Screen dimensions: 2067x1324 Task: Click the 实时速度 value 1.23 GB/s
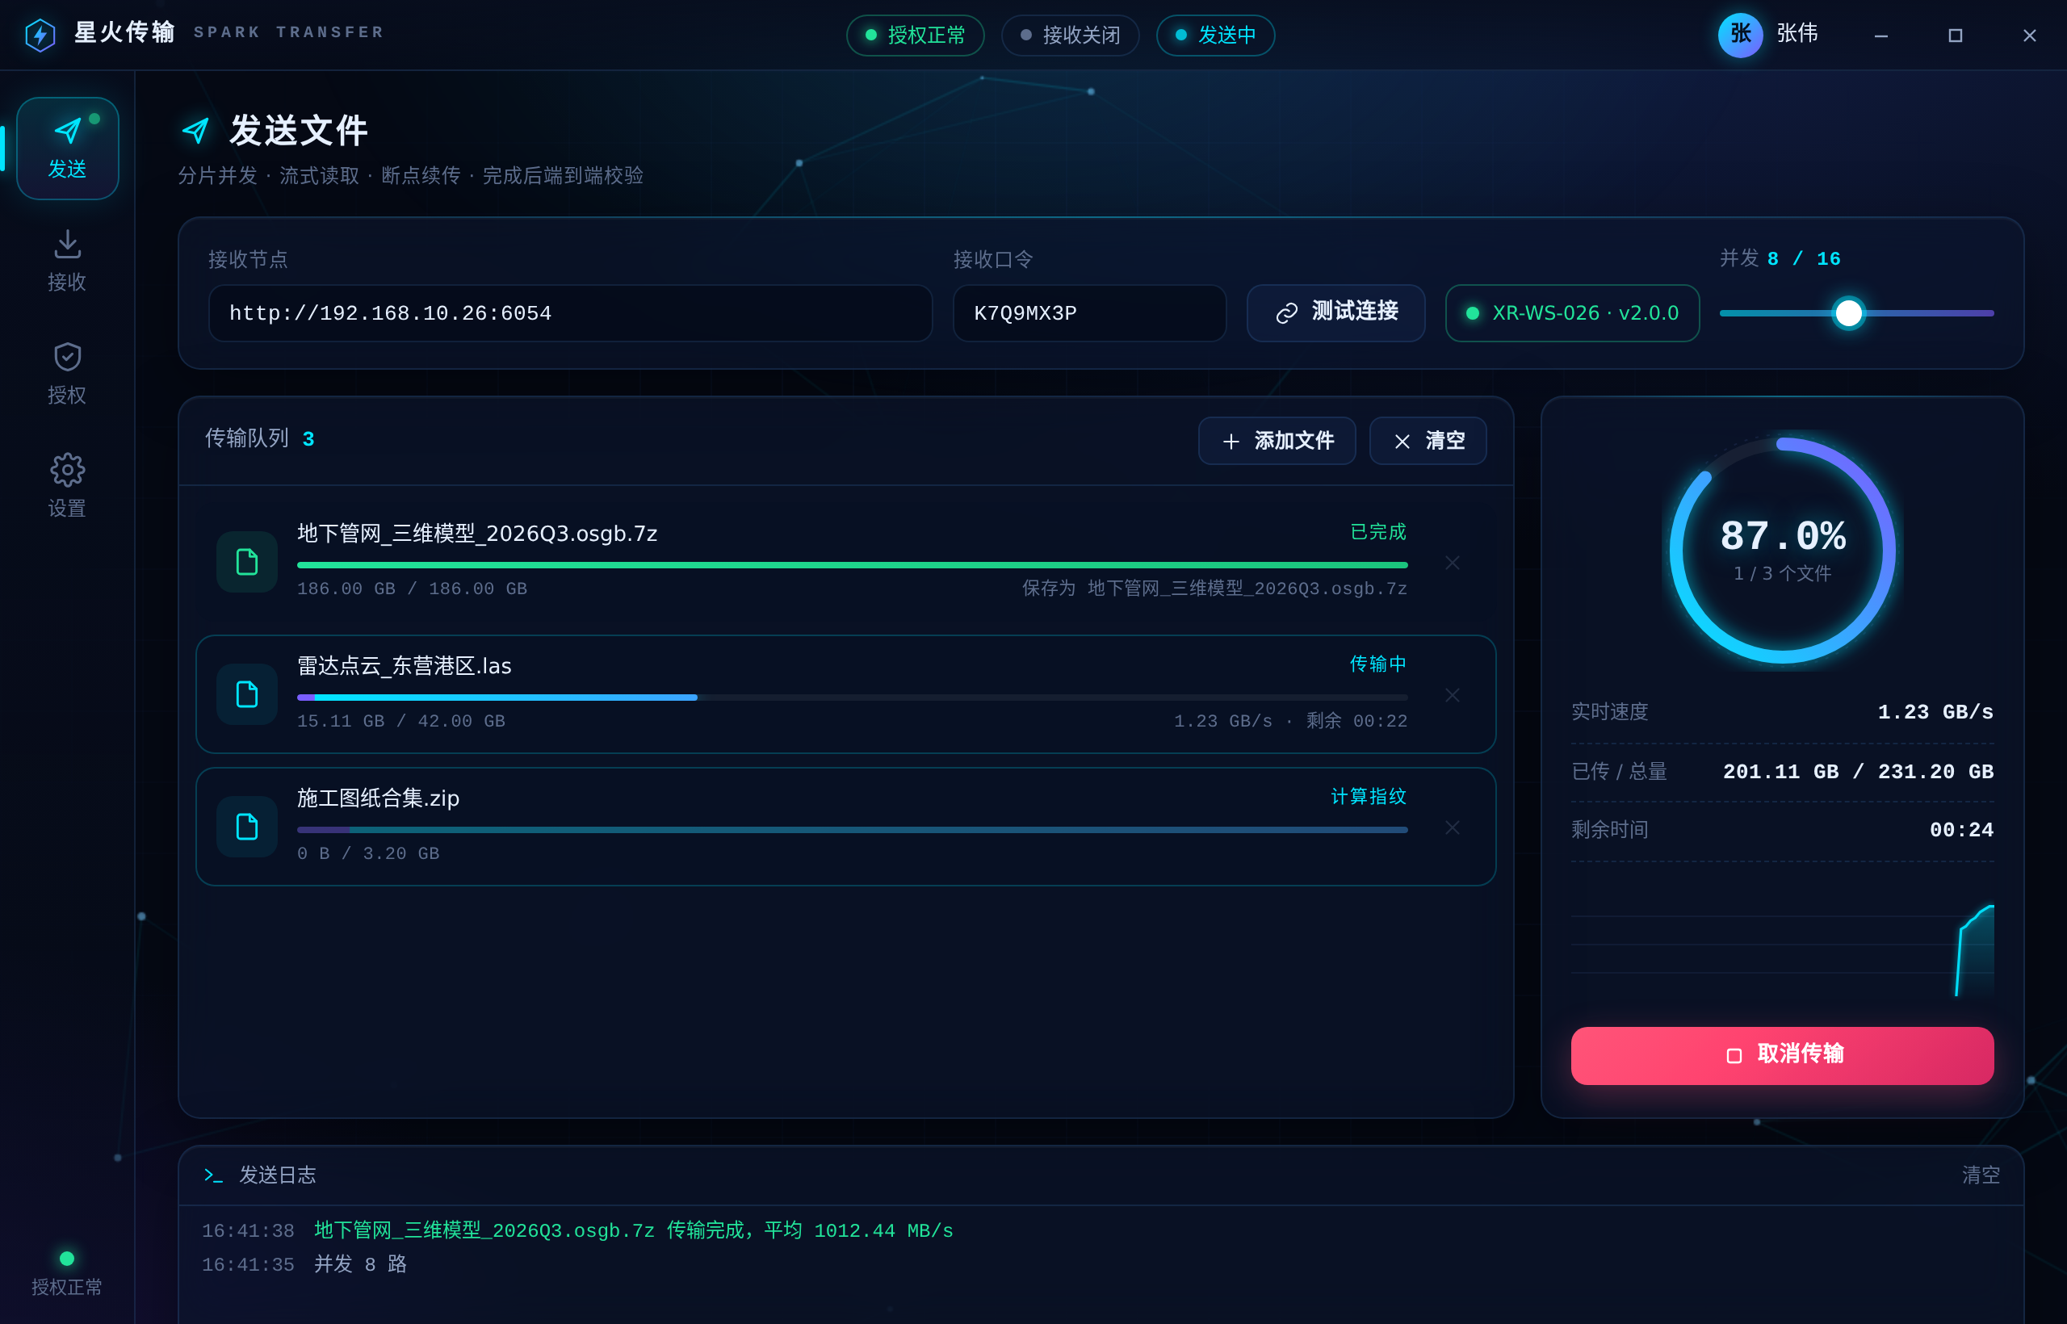1935,713
